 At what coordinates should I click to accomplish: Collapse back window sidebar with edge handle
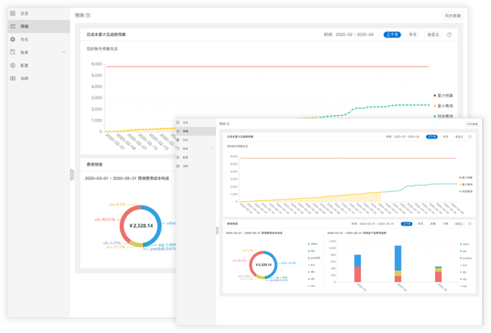point(72,174)
